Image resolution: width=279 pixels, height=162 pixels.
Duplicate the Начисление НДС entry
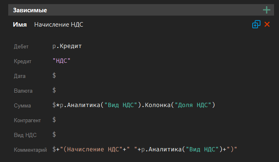[x=256, y=24]
